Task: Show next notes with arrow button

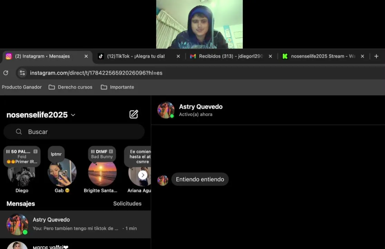Action: [x=143, y=175]
